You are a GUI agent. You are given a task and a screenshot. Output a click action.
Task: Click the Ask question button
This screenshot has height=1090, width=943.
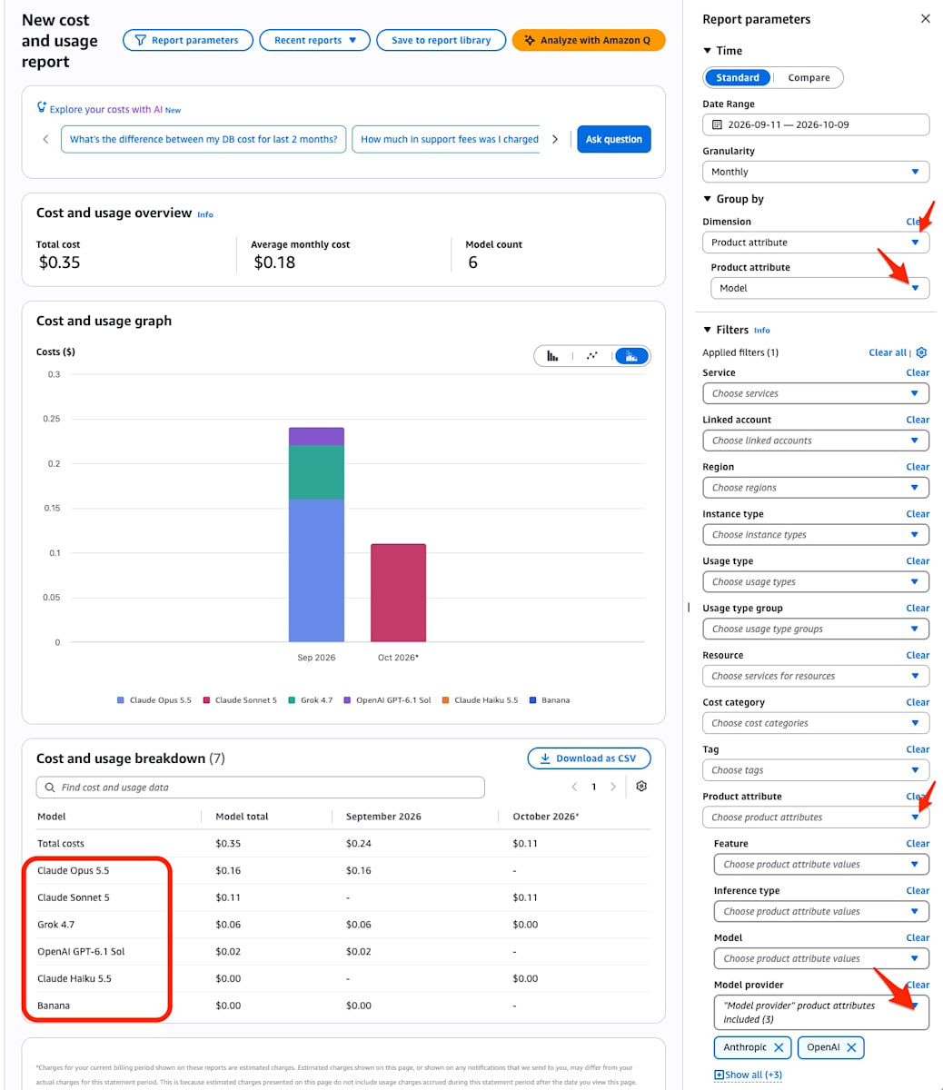[614, 139]
